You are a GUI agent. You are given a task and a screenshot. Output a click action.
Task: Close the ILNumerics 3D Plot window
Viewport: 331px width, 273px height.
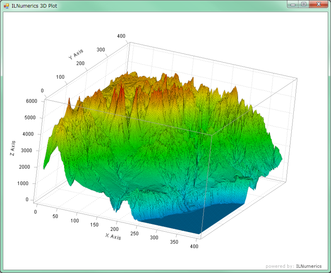point(319,5)
